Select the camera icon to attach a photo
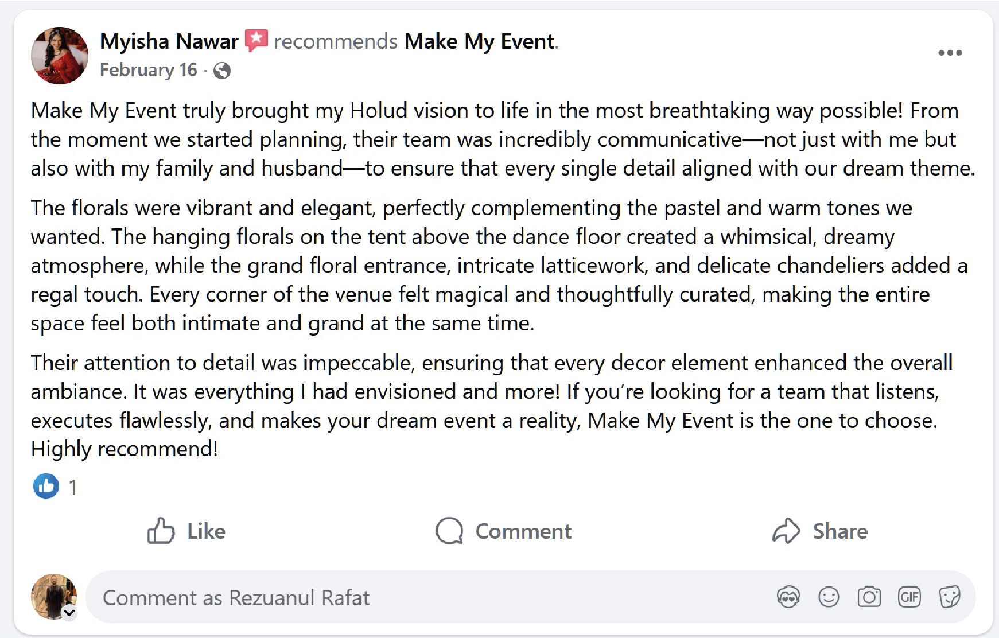Image resolution: width=999 pixels, height=638 pixels. tap(868, 597)
